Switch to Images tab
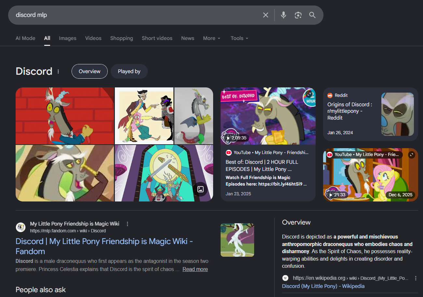 68,38
